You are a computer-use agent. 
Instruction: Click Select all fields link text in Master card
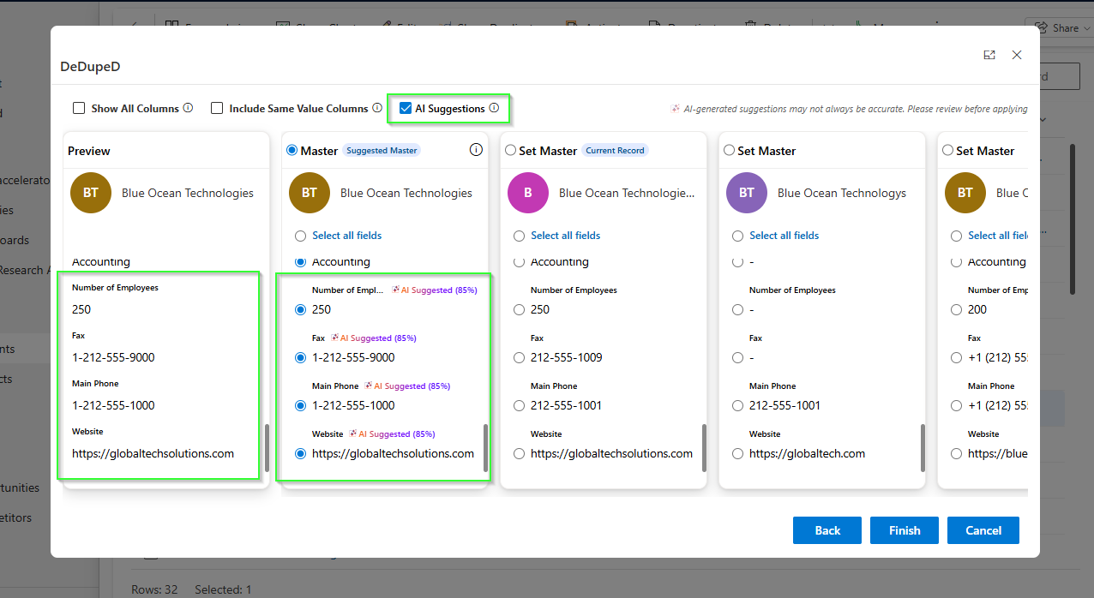[347, 236]
